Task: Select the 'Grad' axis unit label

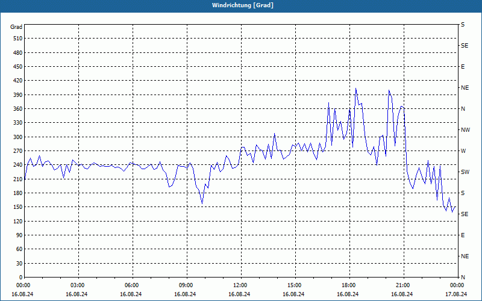Action: point(16,27)
